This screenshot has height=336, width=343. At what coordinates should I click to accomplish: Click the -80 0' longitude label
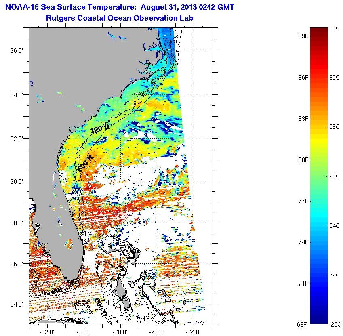[x=84, y=332]
